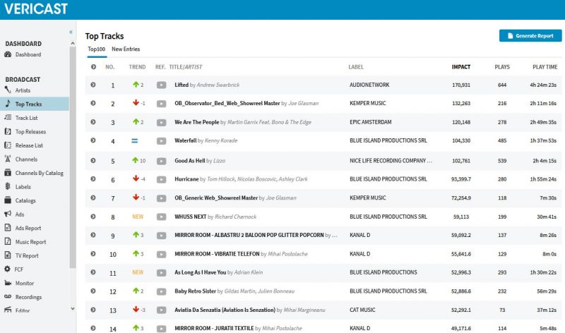Expand all rows via header arrow
Viewport: 565px width, 333px height.
pos(93,66)
